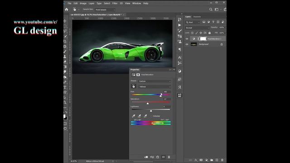The width and height of the screenshot is (290, 163).
Task: Open the Paragraph panel icon in dock
Action: (x=179, y=49)
